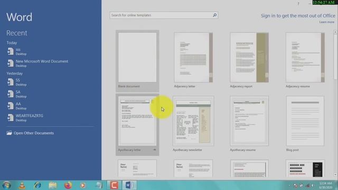
Task: Choose the Blog post template
Action: click(305, 124)
